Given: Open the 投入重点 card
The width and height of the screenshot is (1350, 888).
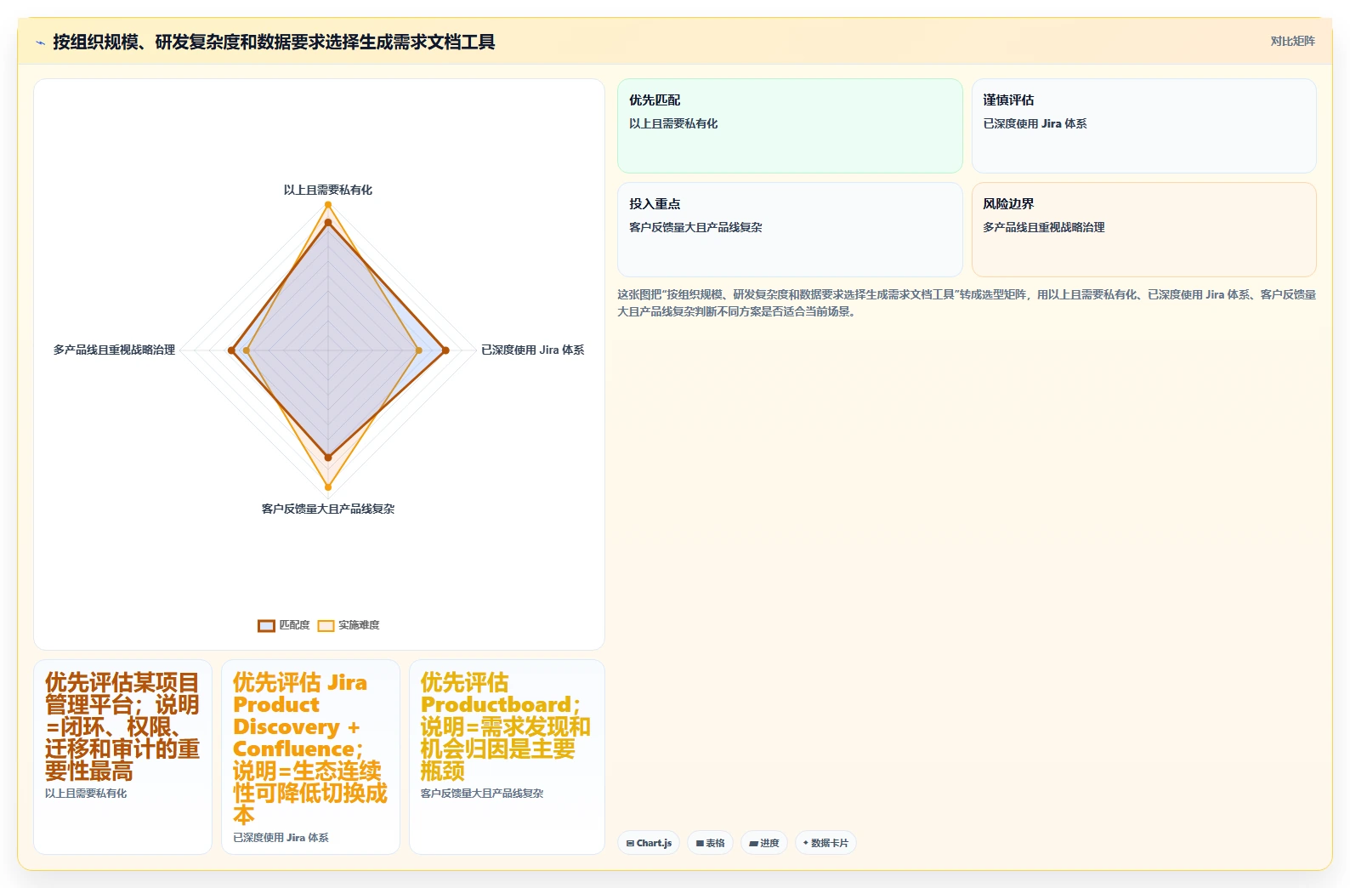Looking at the screenshot, I should 790,230.
